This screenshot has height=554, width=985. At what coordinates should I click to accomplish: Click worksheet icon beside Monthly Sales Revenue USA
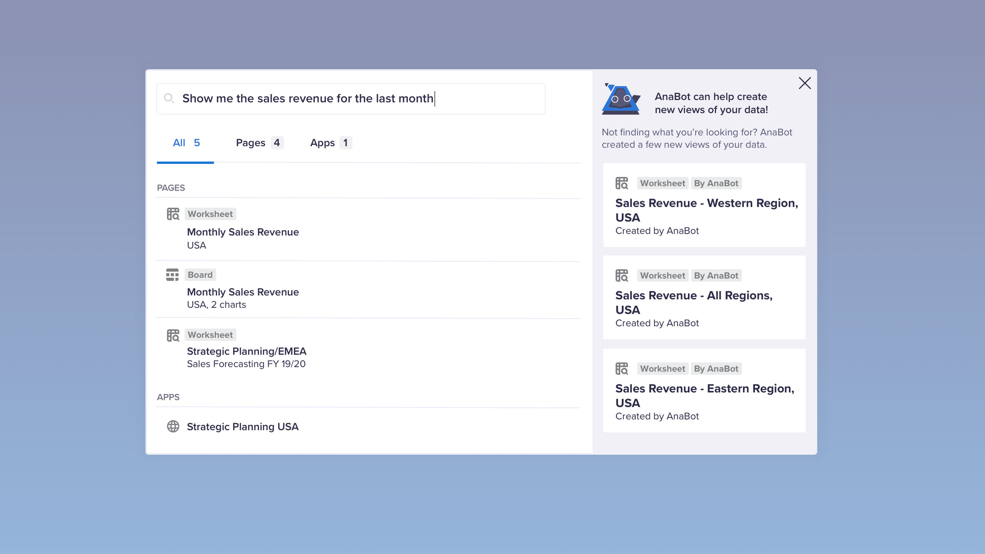click(x=173, y=214)
